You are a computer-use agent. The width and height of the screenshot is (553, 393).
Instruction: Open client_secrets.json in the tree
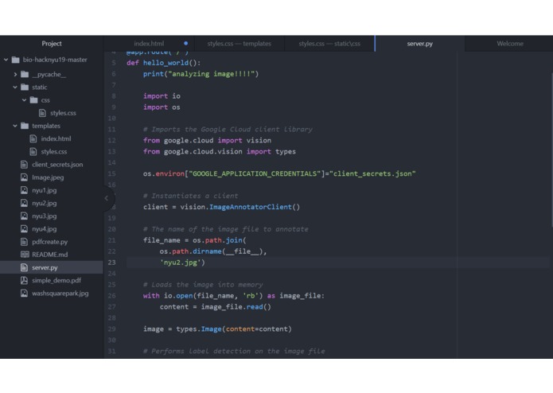tap(57, 165)
